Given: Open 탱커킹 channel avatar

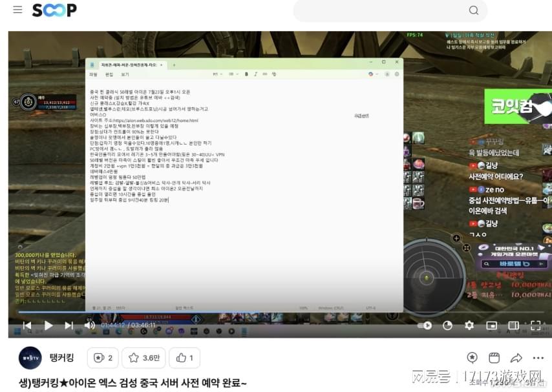Looking at the screenshot, I should [x=30, y=358].
